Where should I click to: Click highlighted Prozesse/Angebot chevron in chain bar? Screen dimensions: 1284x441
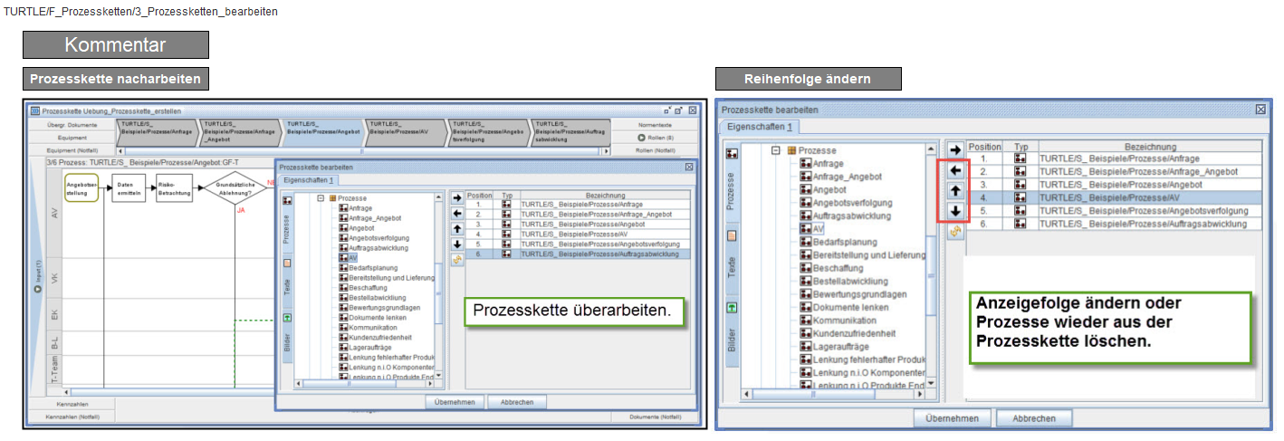[322, 131]
